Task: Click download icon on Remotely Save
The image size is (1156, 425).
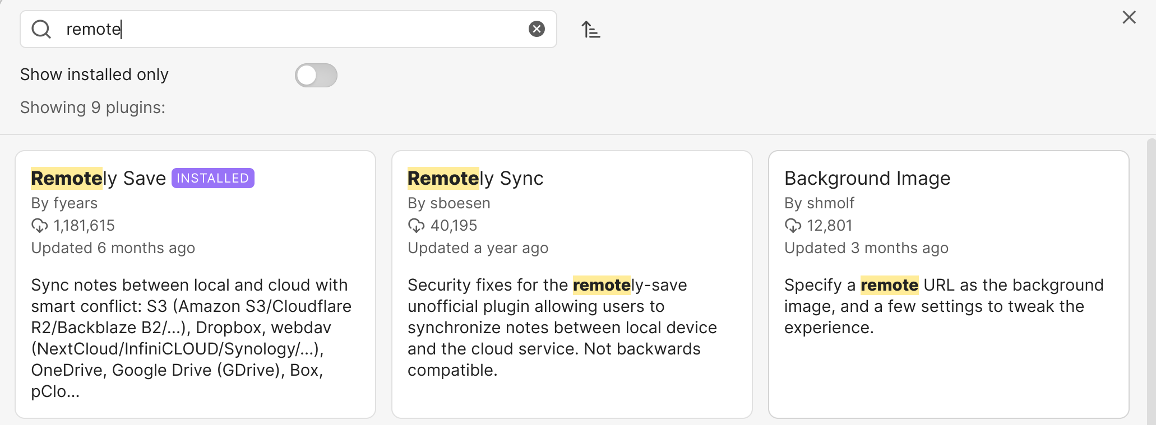Action: click(39, 226)
